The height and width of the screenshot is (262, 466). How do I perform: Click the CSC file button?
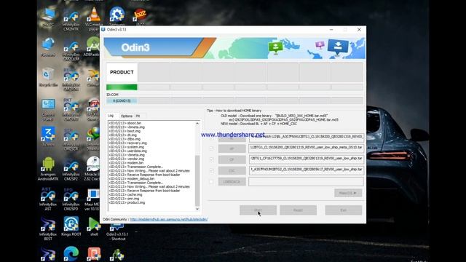[232, 170]
